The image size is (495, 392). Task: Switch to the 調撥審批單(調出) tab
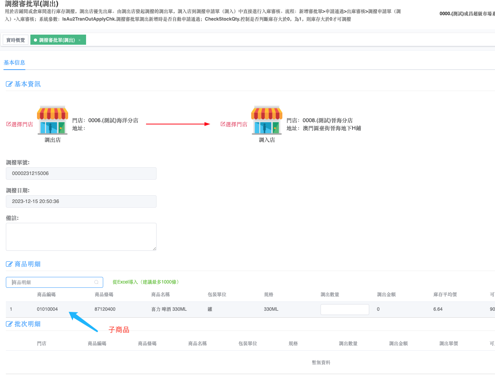pyautogui.click(x=57, y=40)
